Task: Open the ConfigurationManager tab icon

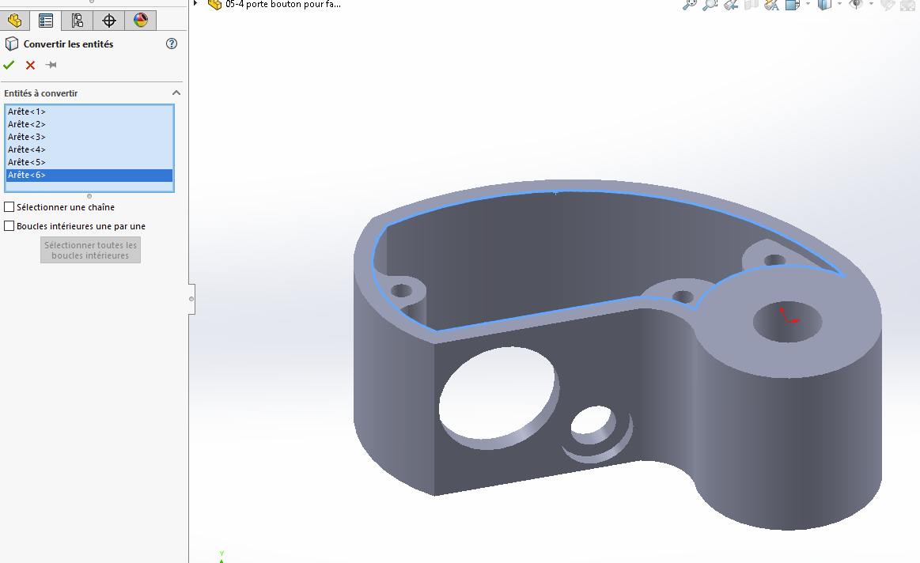Action: 78,21
